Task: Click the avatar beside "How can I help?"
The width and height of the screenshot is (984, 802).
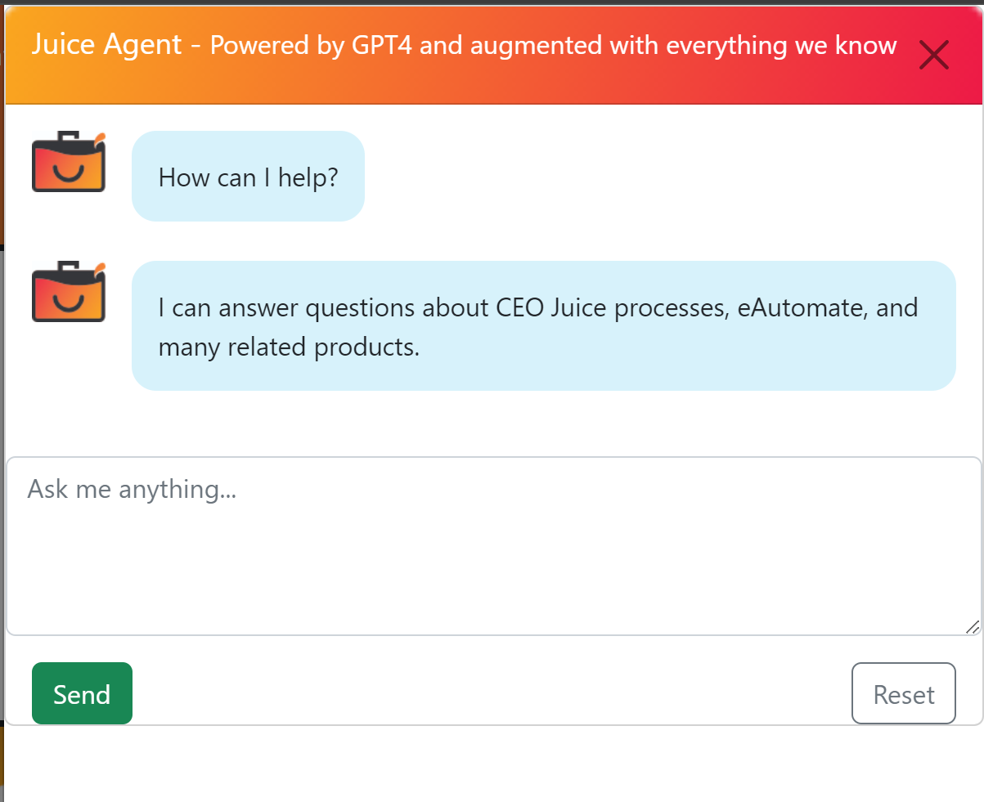Action: 69,162
